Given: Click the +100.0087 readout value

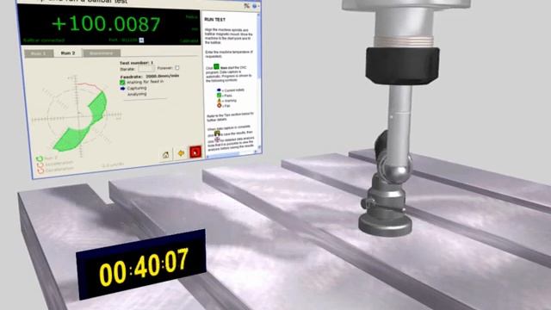Looking at the screenshot, I should pyautogui.click(x=106, y=24).
